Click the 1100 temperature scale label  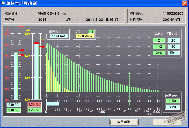tap(6, 34)
